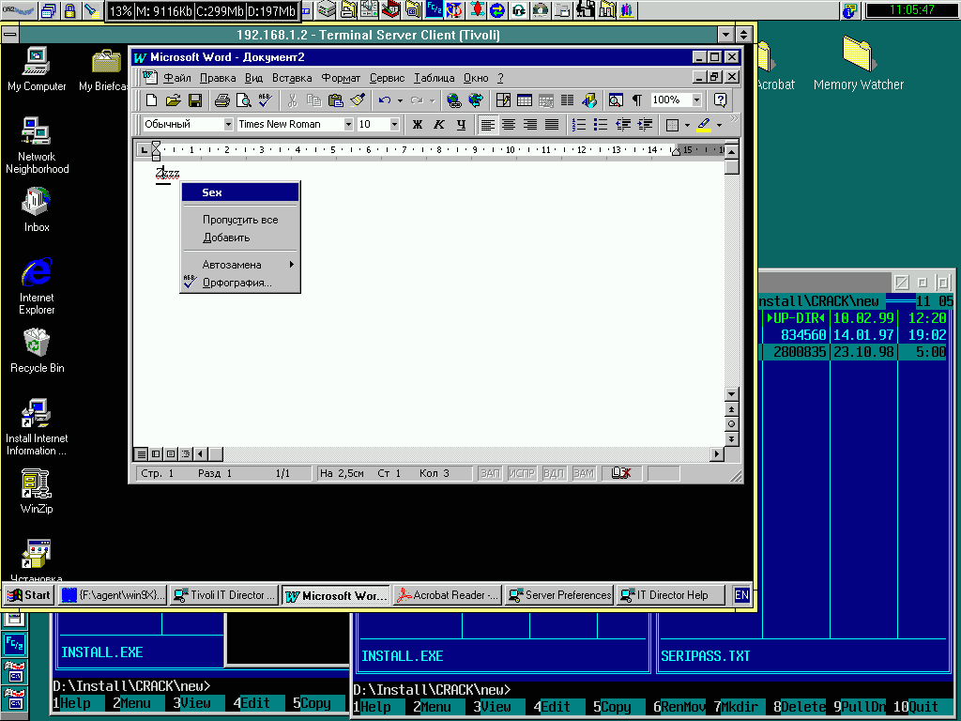This screenshot has height=721, width=961.
Task: Click the Columns layout icon
Action: [568, 100]
